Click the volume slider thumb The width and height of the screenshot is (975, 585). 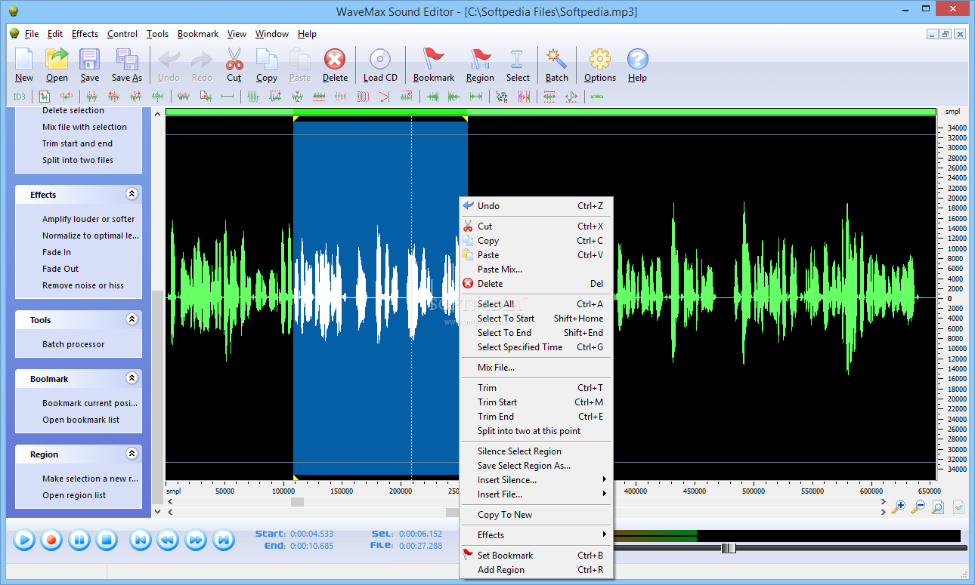(729, 548)
